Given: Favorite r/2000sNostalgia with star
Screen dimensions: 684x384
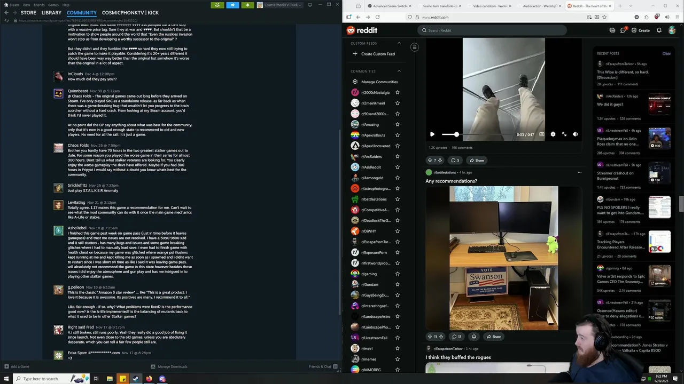Looking at the screenshot, I should 397,92.
